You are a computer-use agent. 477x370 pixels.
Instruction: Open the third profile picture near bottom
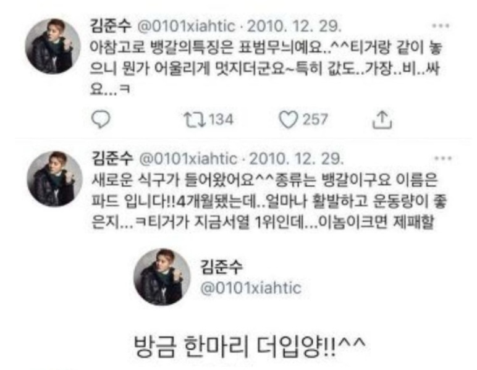coord(161,277)
